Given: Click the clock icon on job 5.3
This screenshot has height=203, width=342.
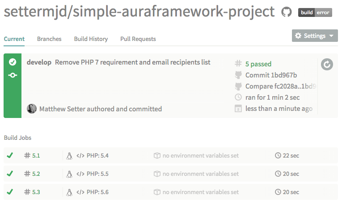Looking at the screenshot, I should coord(278,192).
